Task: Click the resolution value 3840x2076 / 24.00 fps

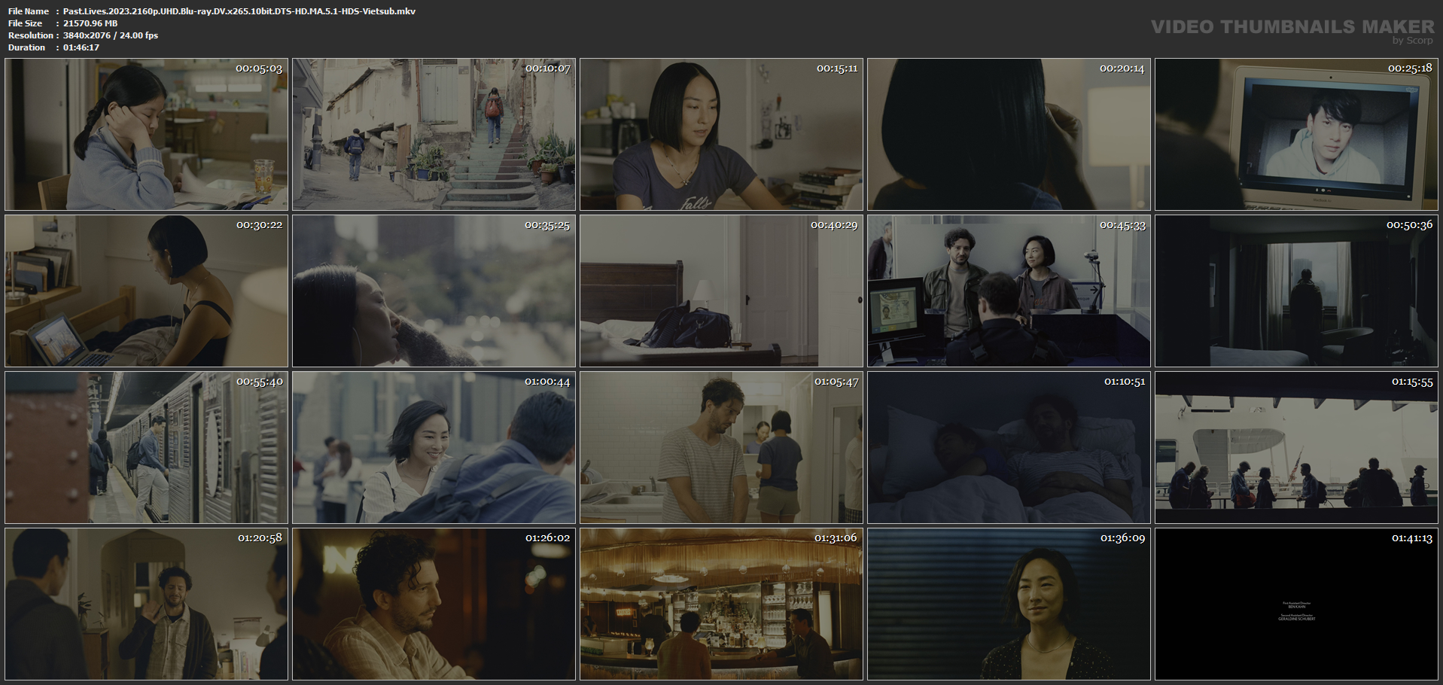Action: click(x=111, y=35)
